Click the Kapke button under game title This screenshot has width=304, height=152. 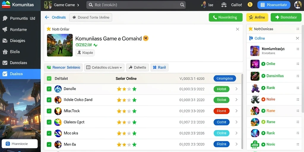[85, 53]
